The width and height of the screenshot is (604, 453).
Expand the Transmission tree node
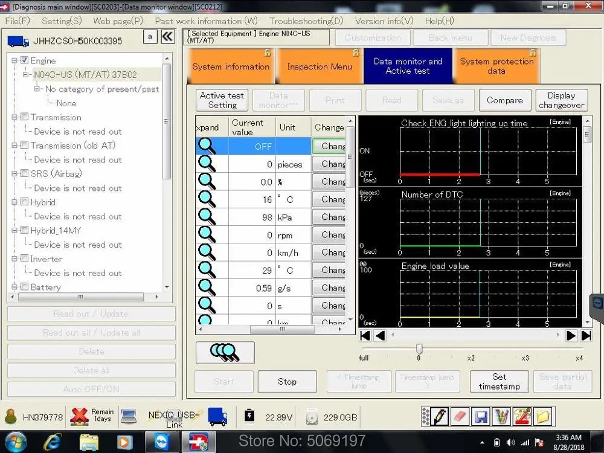tap(13, 117)
